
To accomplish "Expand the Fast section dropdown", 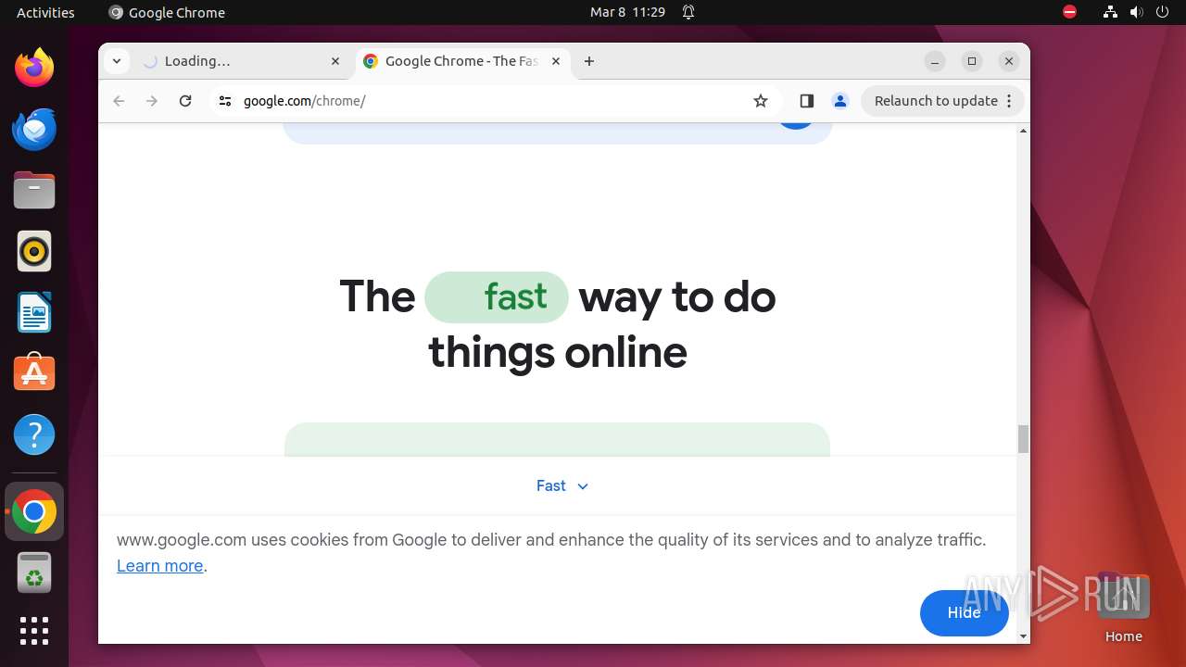I will click(562, 485).
